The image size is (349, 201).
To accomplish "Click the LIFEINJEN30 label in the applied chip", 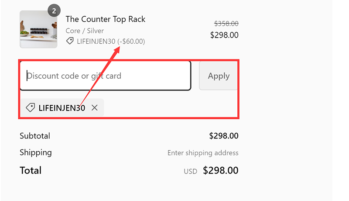I will 62,107.
